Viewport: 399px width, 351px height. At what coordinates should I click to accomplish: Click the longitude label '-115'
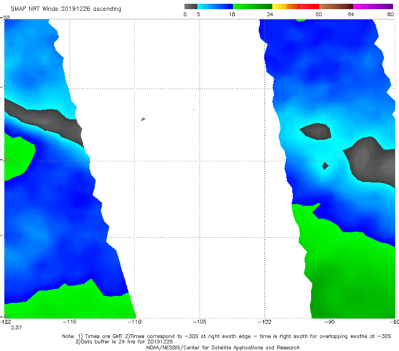point(70,322)
